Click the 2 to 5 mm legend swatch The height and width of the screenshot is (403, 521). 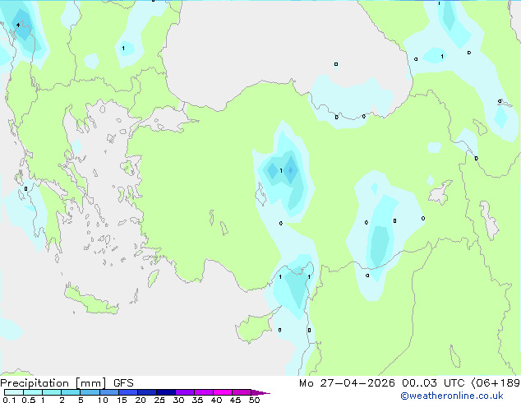71,392
